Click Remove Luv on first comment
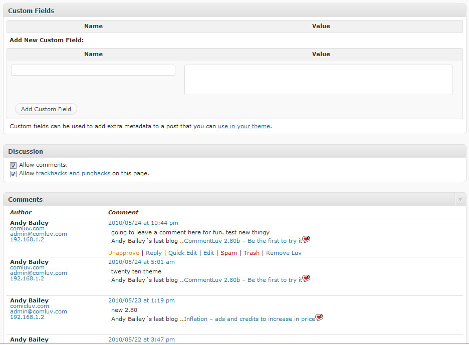This screenshot has height=345, width=469. pyautogui.click(x=284, y=253)
